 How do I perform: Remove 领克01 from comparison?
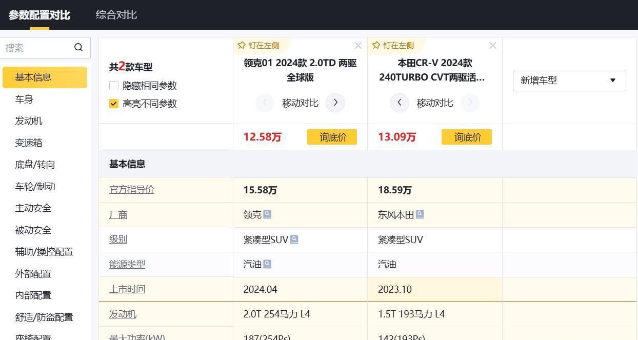(x=358, y=45)
